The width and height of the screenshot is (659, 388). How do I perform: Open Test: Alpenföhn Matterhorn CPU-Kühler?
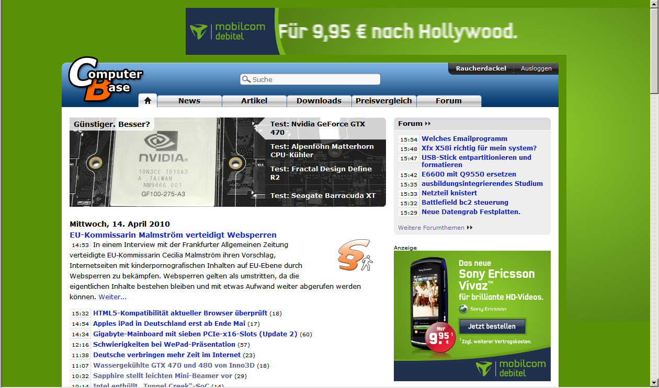point(322,150)
